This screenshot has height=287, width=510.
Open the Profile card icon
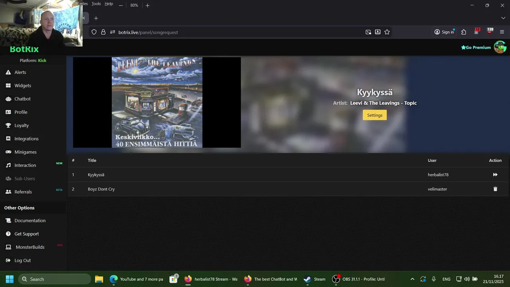tap(8, 112)
